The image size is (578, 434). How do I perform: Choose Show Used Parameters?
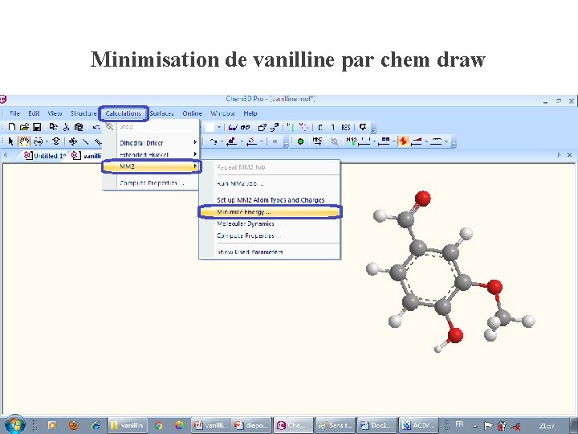pos(270,252)
